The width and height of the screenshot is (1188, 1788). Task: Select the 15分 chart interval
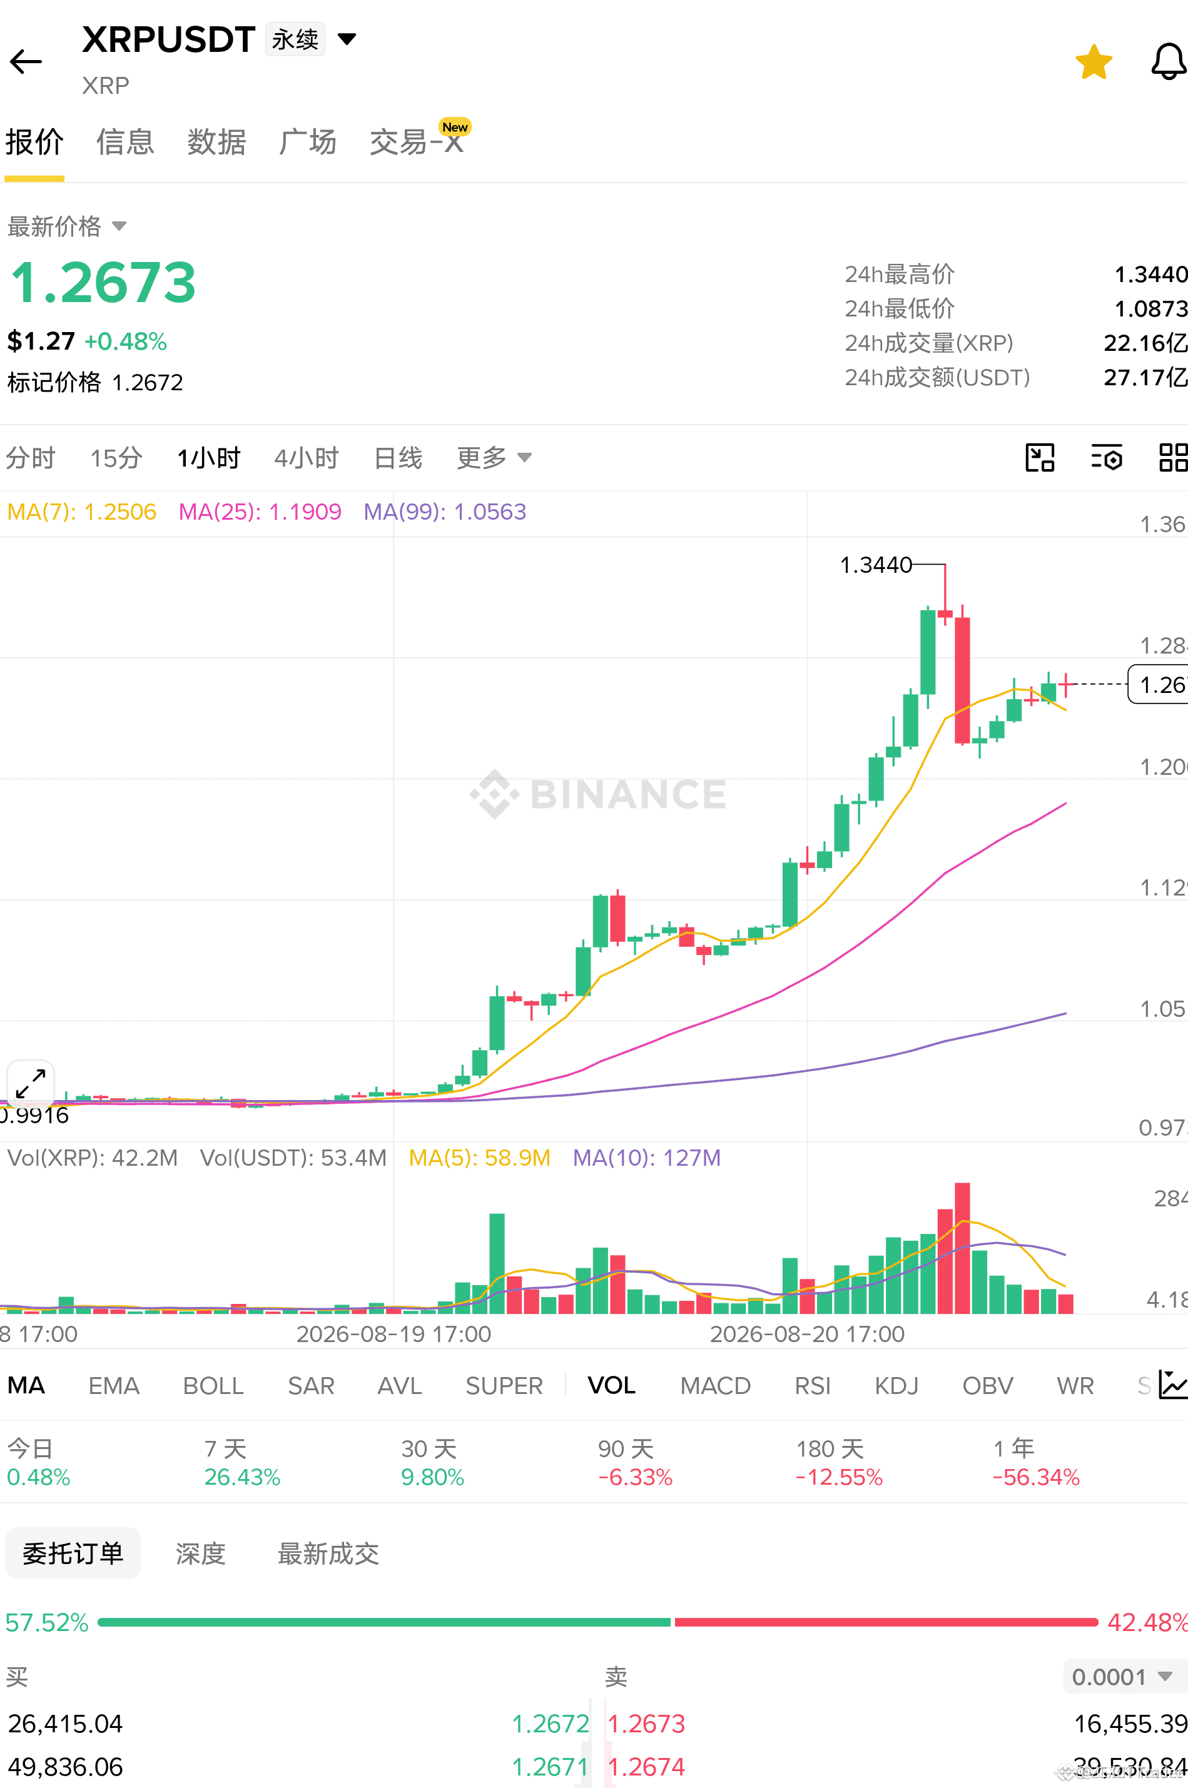pos(116,457)
